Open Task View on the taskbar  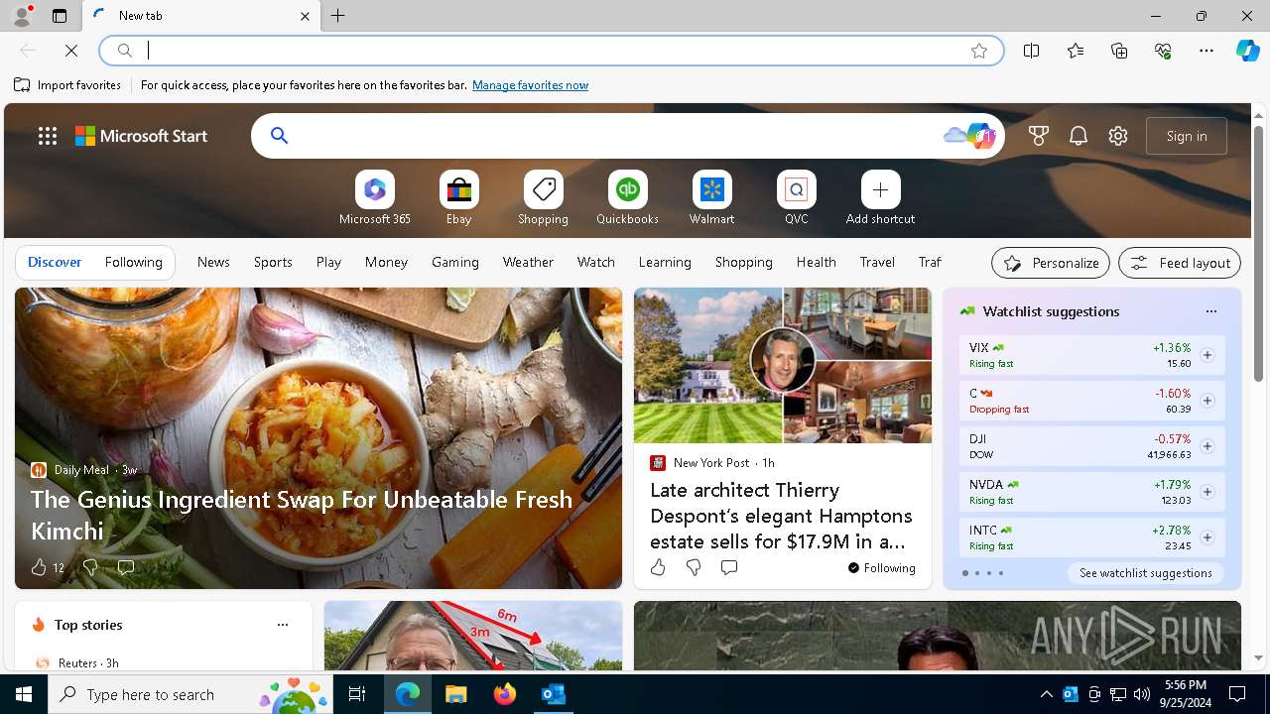coord(357,694)
